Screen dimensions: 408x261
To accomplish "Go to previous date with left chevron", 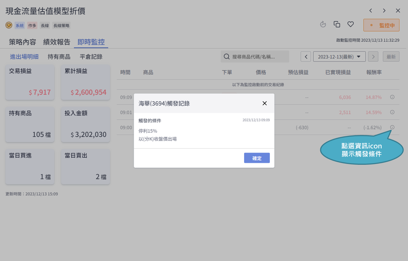I will pos(306,57).
